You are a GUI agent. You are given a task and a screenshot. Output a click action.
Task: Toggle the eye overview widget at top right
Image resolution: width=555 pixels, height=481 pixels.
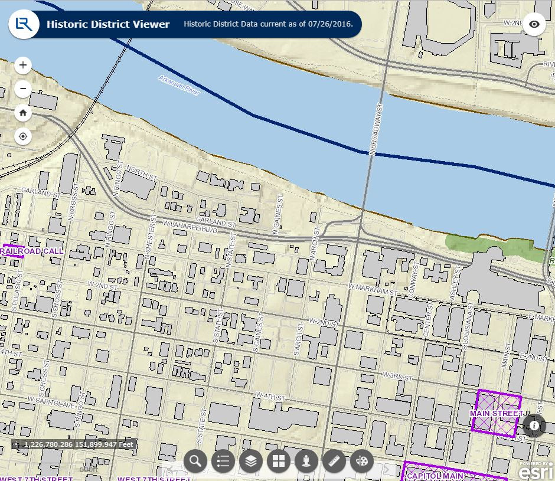534,25
